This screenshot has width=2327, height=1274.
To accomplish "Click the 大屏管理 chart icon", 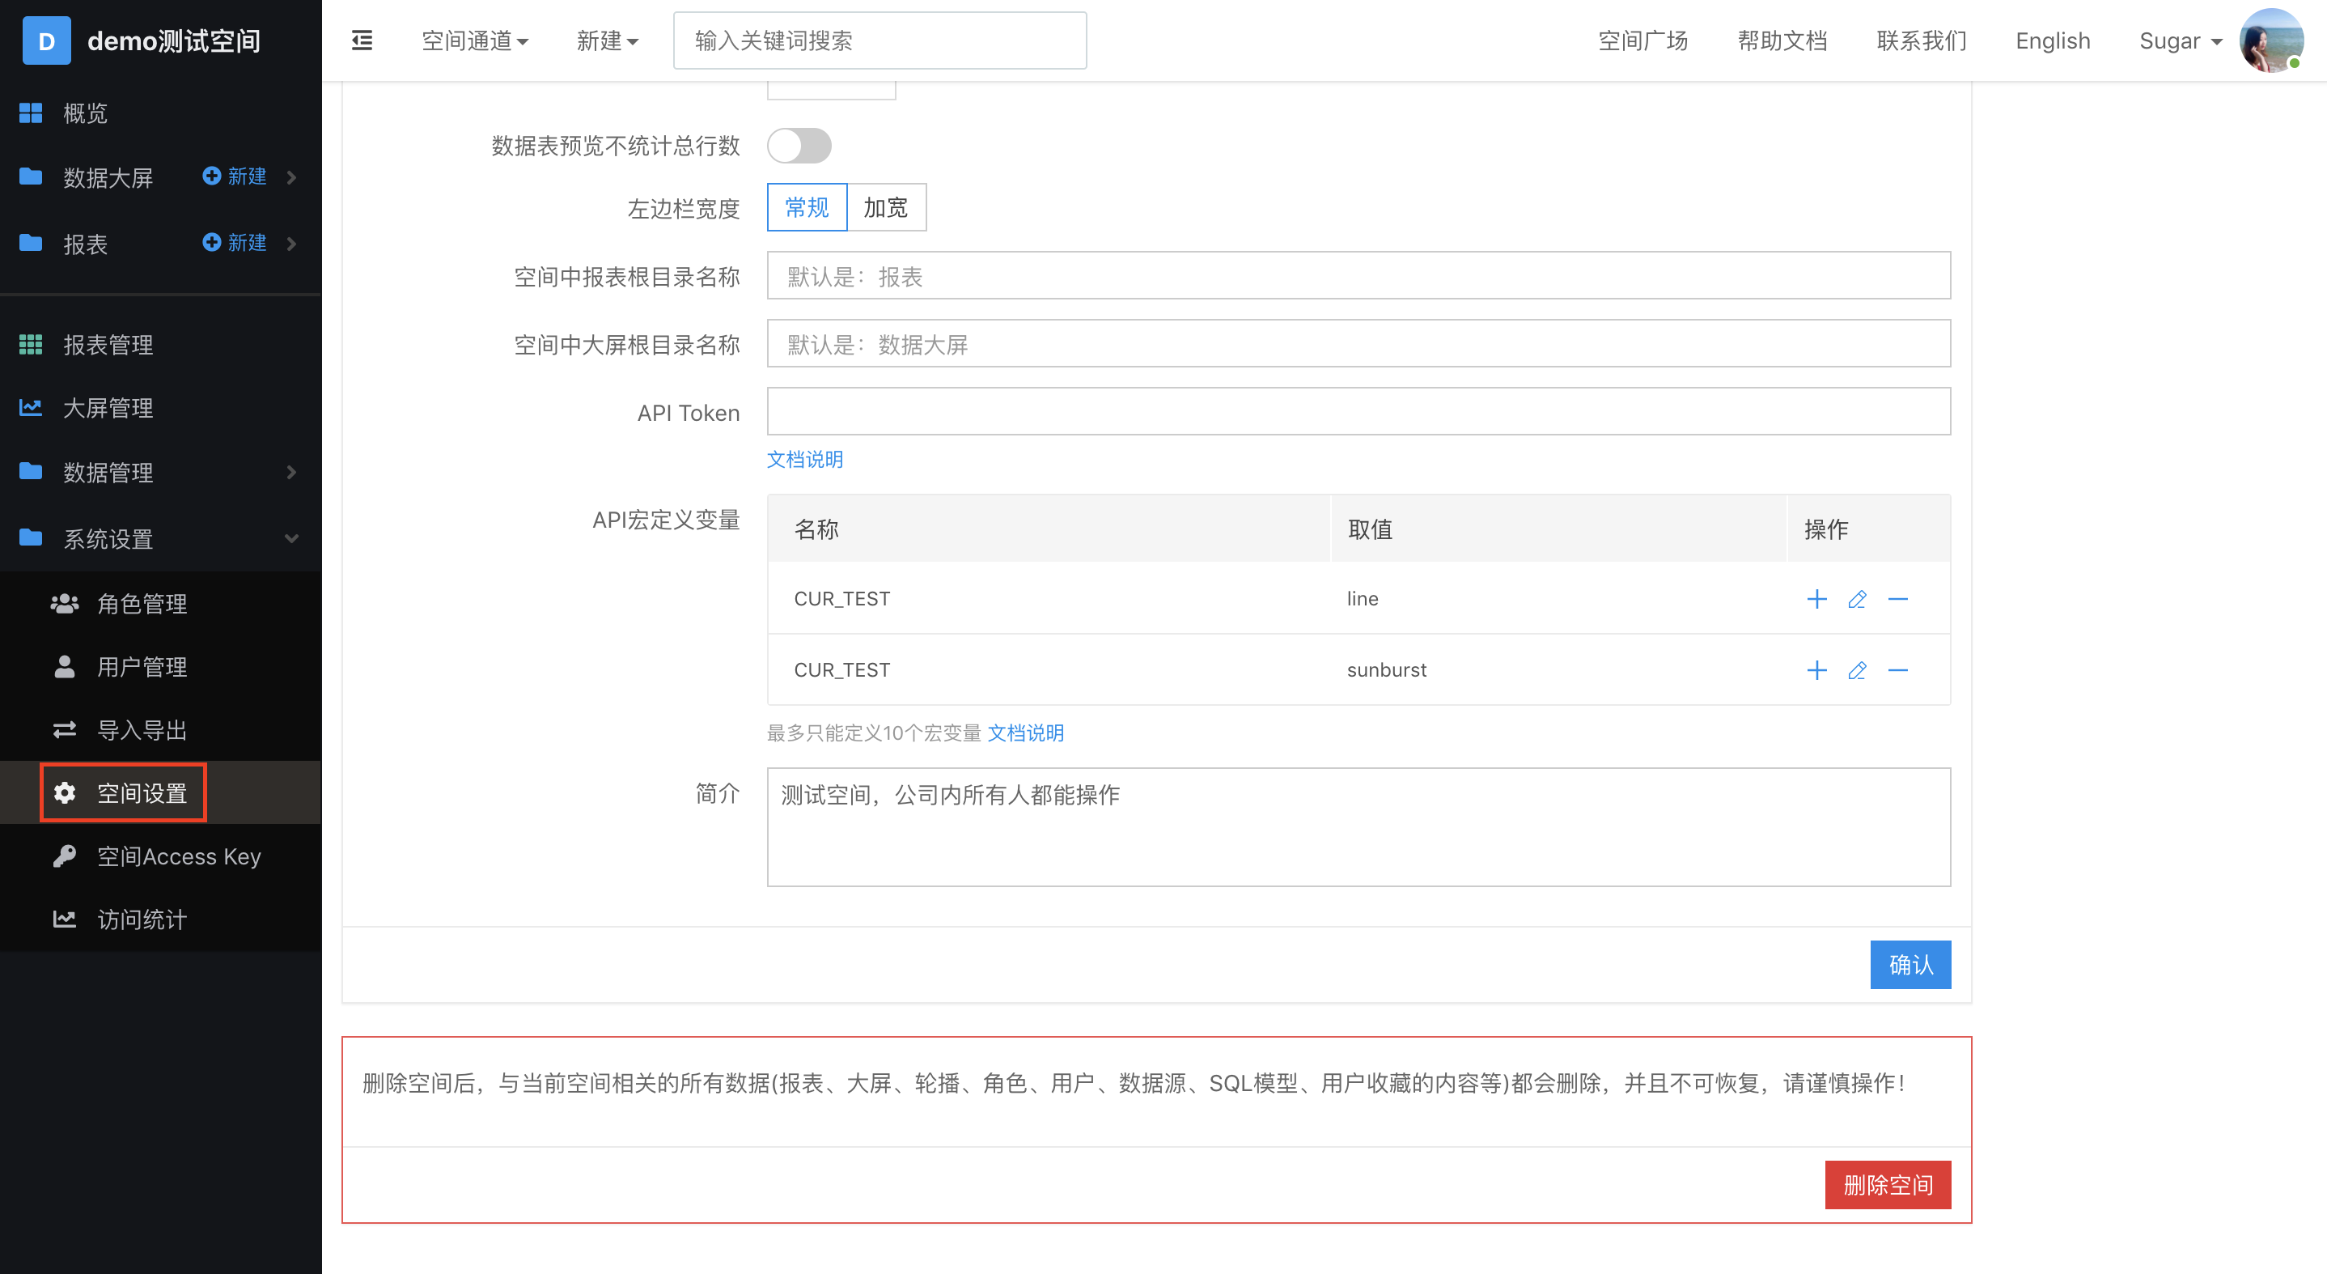I will [x=31, y=407].
